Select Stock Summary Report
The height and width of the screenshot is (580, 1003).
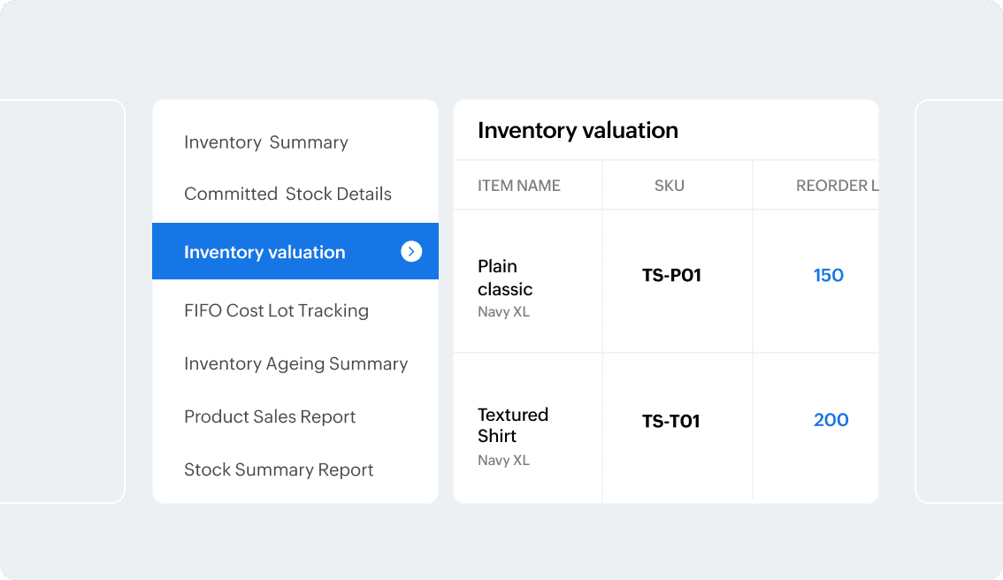click(279, 469)
